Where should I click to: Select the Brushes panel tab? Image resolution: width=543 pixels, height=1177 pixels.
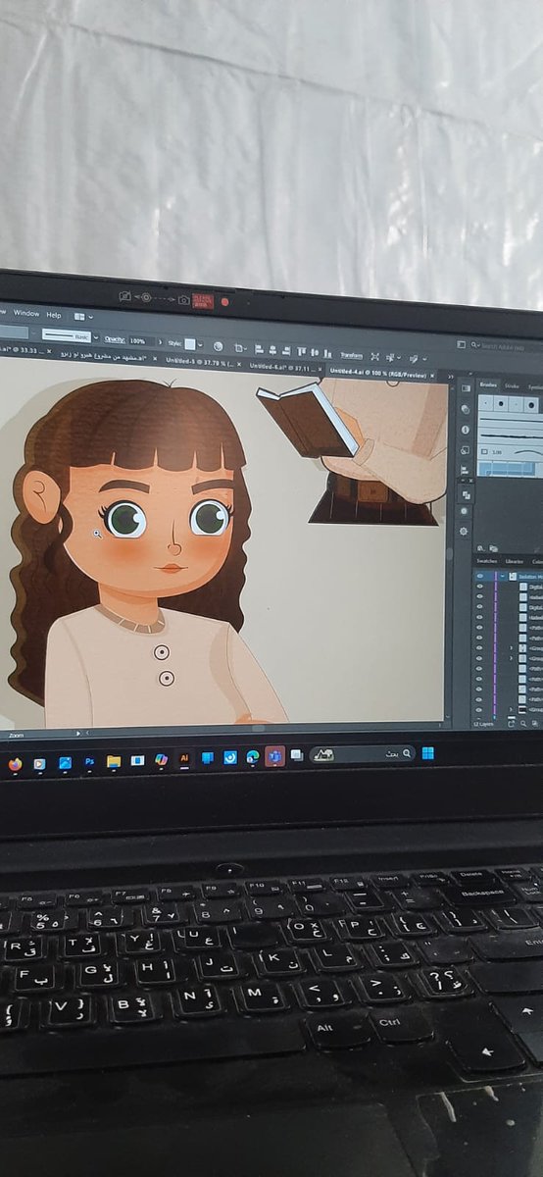click(x=487, y=385)
